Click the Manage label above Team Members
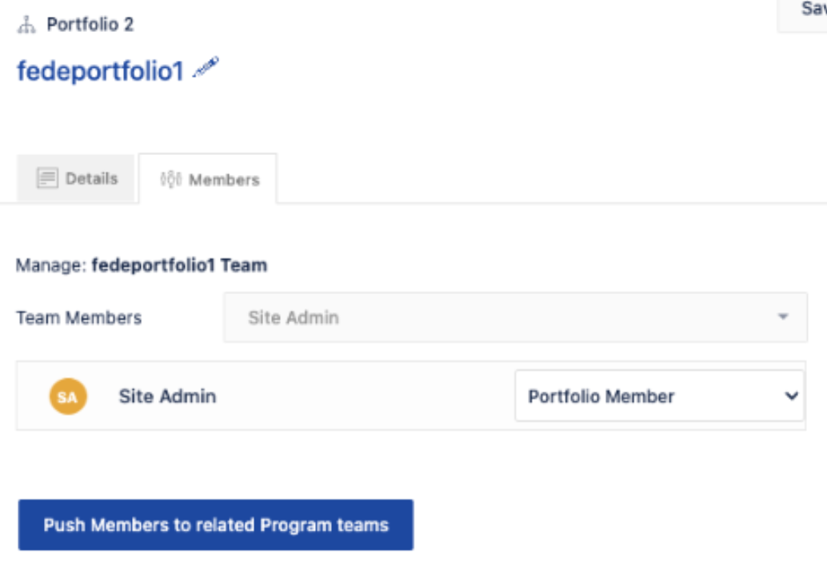The image size is (827, 577). click(50, 265)
